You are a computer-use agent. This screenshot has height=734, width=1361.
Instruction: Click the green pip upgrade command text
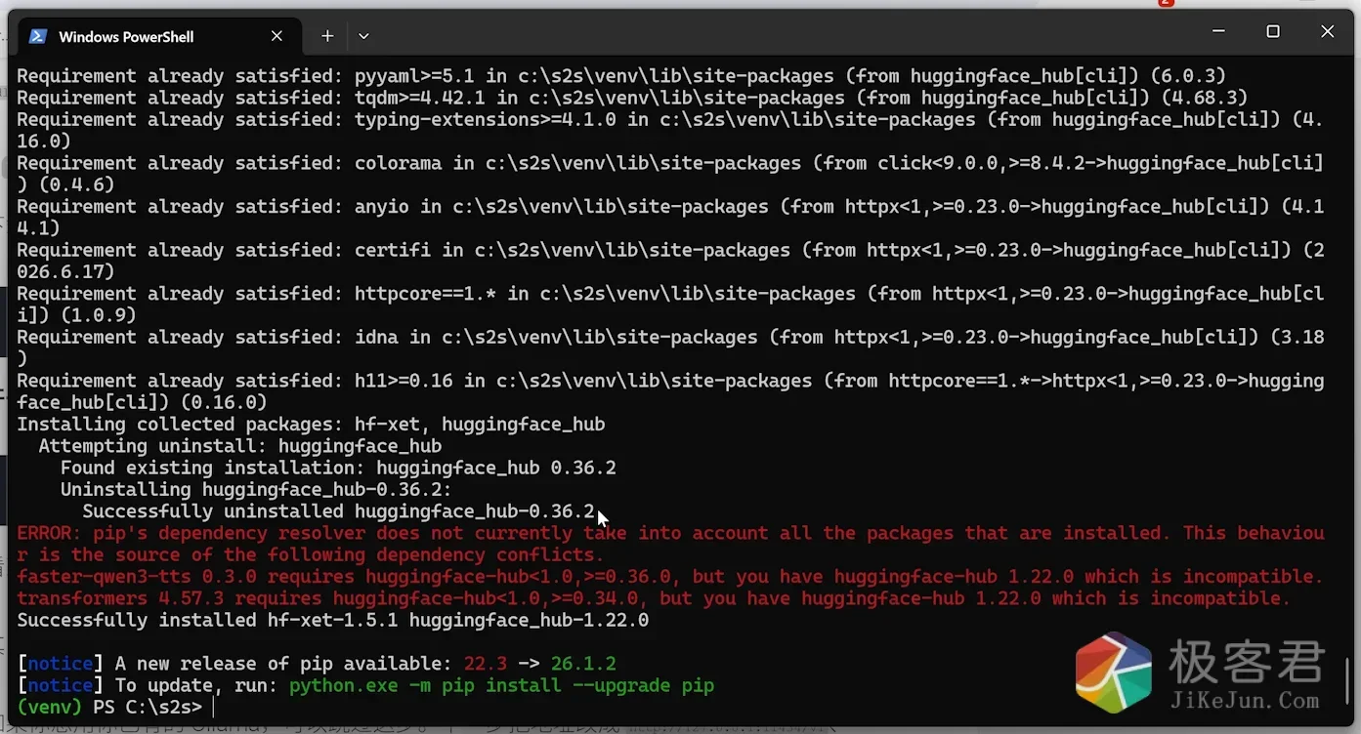pyautogui.click(x=501, y=685)
